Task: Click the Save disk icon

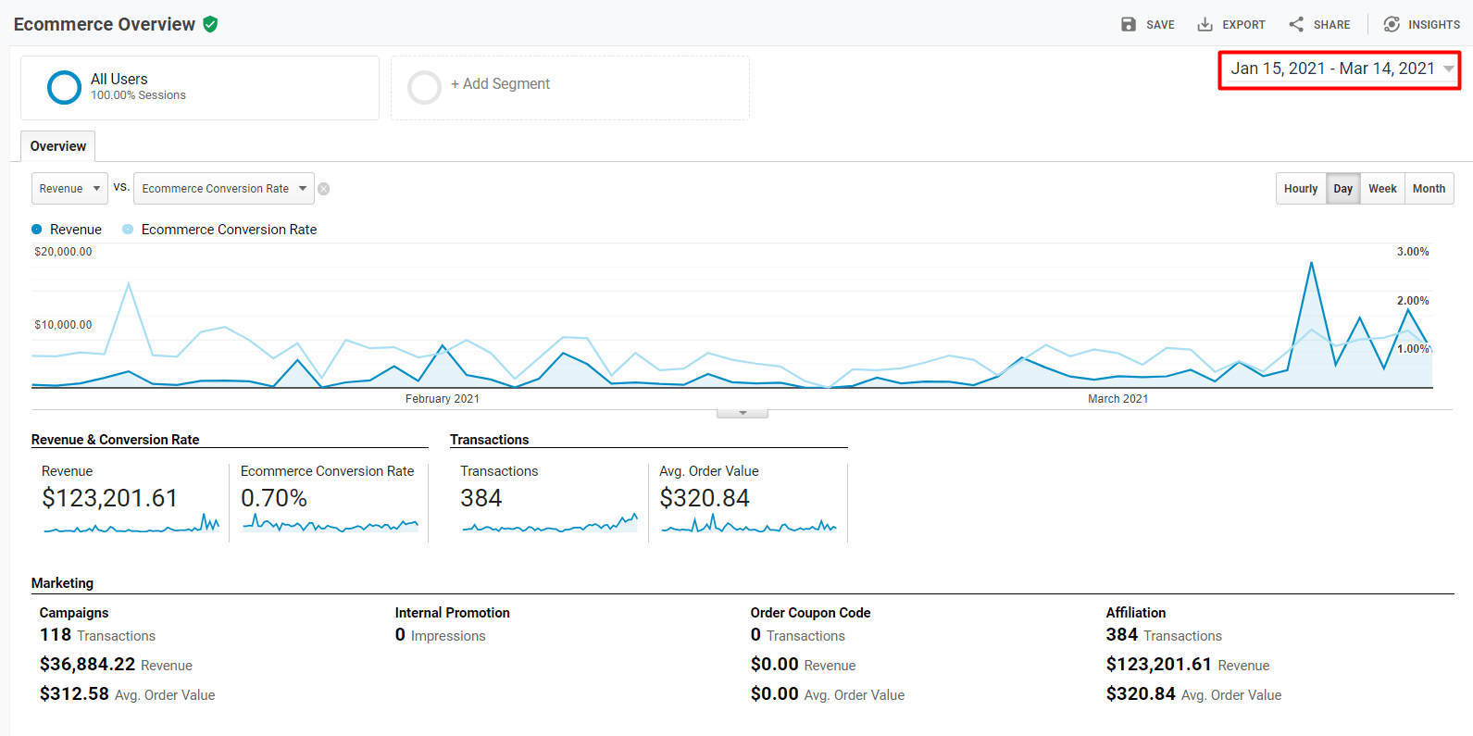Action: (1128, 24)
